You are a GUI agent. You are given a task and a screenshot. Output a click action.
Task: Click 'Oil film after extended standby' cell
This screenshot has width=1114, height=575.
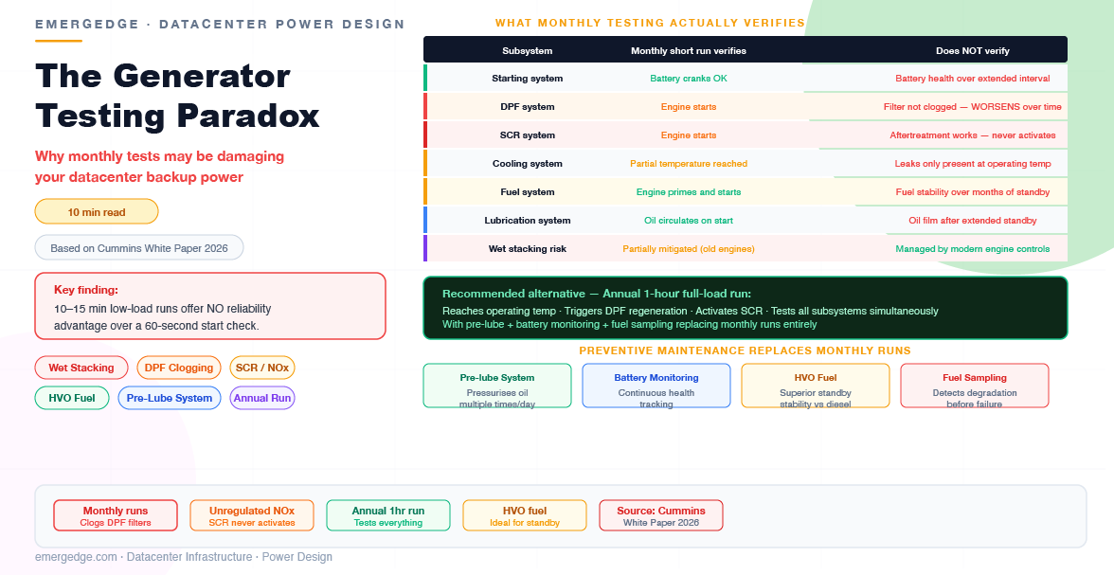973,221
